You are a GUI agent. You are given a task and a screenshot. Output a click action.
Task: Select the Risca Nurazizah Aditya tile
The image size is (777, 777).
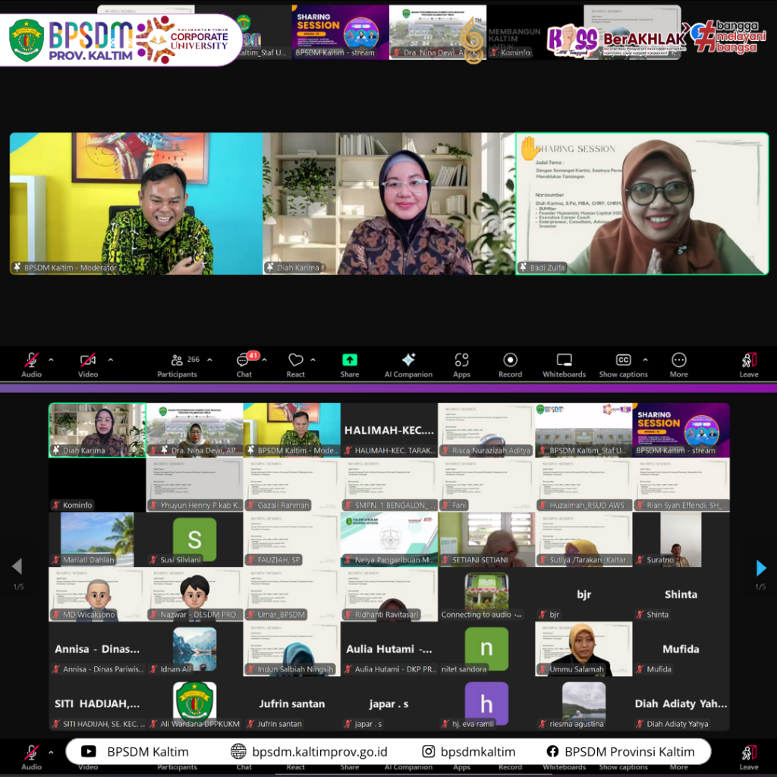coord(486,429)
